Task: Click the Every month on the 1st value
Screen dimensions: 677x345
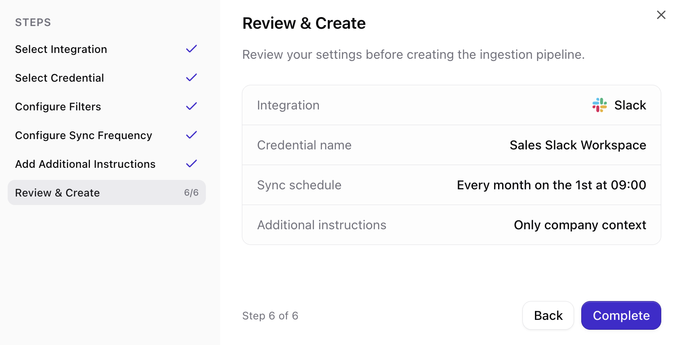Action: click(552, 185)
